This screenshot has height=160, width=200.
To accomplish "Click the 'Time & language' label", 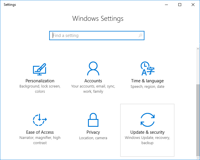I will point(147,81).
